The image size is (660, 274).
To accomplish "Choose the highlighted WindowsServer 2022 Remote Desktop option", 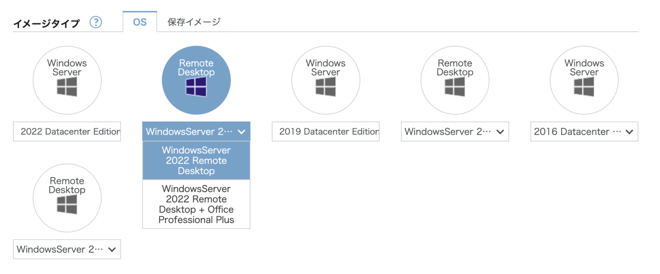I will pos(196,161).
